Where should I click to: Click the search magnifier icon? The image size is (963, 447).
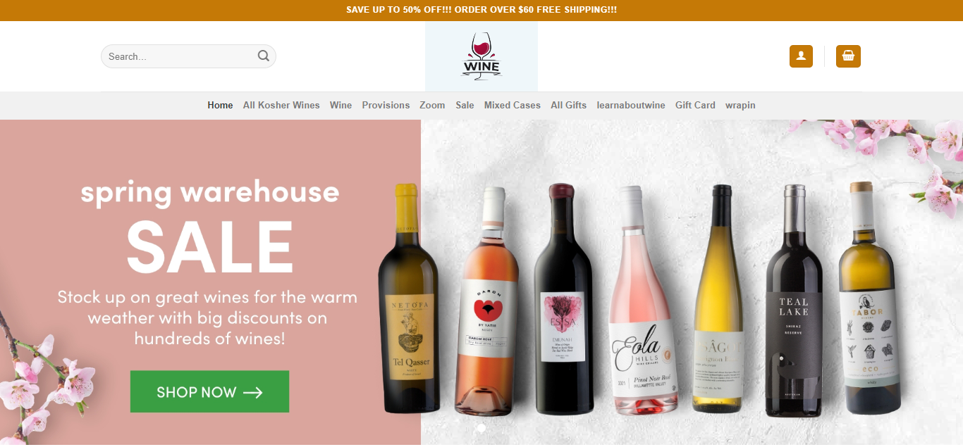[x=264, y=56]
